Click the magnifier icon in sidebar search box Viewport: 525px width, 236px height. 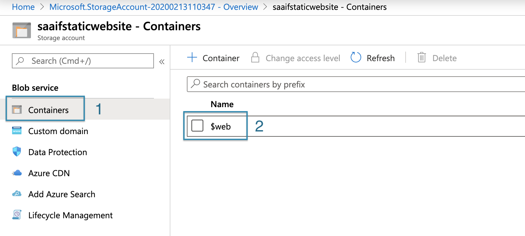coord(20,61)
